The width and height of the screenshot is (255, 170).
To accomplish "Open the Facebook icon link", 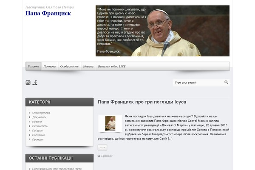I will 35,82.
